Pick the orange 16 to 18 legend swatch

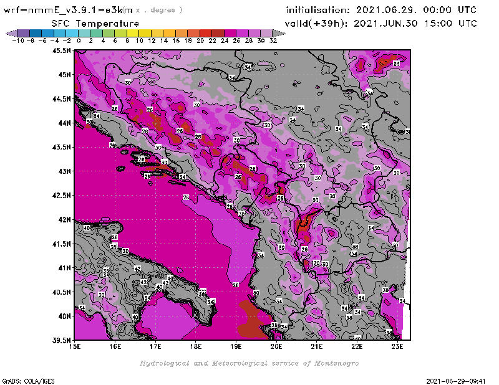click(x=182, y=34)
